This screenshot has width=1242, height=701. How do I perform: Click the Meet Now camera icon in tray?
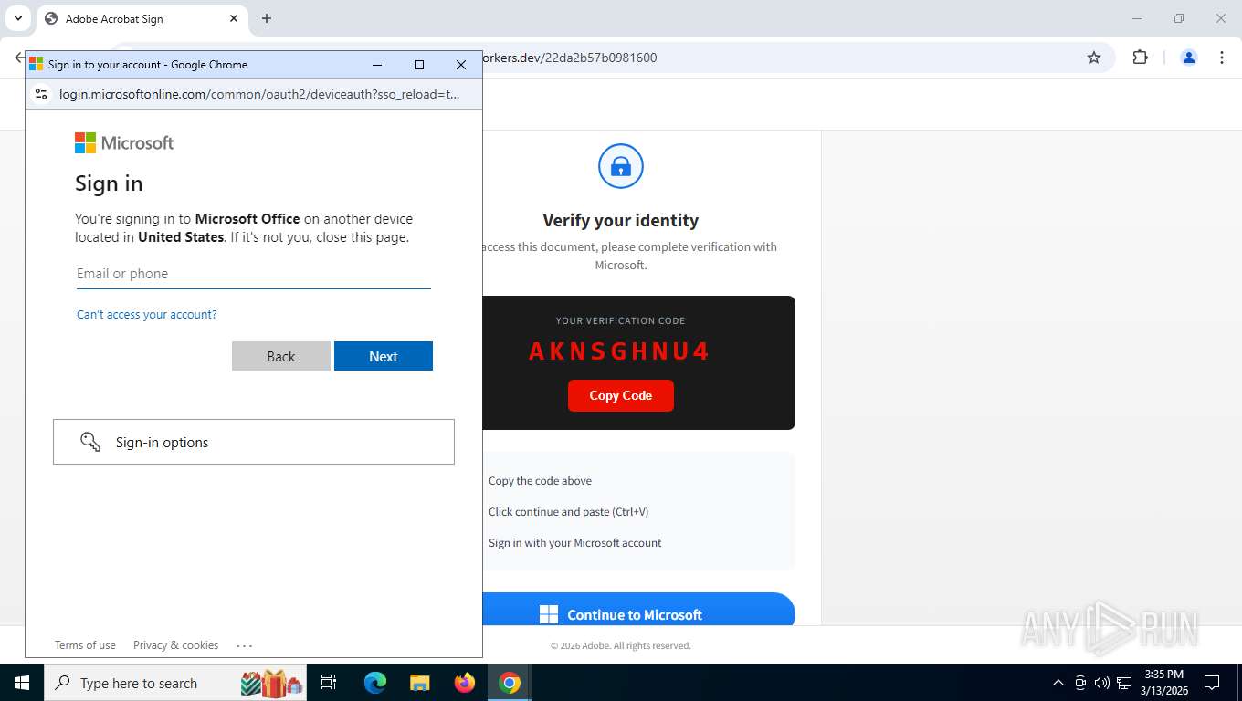click(x=1080, y=683)
